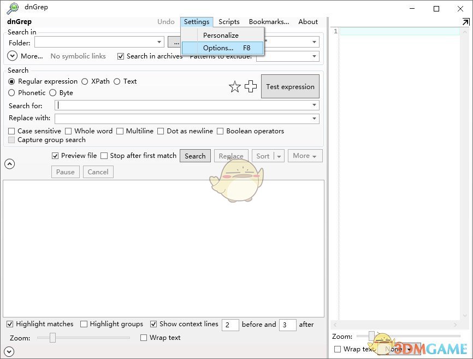Click the Test expression button
473x359 pixels.
[x=290, y=86]
